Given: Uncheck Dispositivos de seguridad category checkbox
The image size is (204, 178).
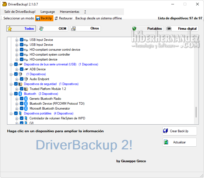Looking at the screenshot, I should coord(16,84).
